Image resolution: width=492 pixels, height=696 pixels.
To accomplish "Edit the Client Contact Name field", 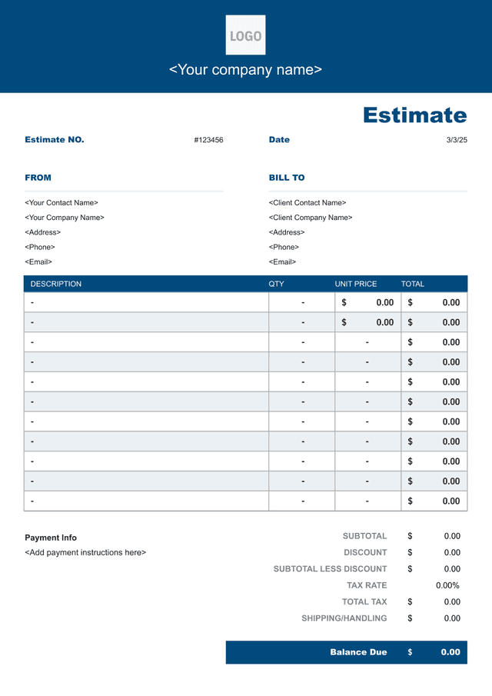I will pos(307,203).
